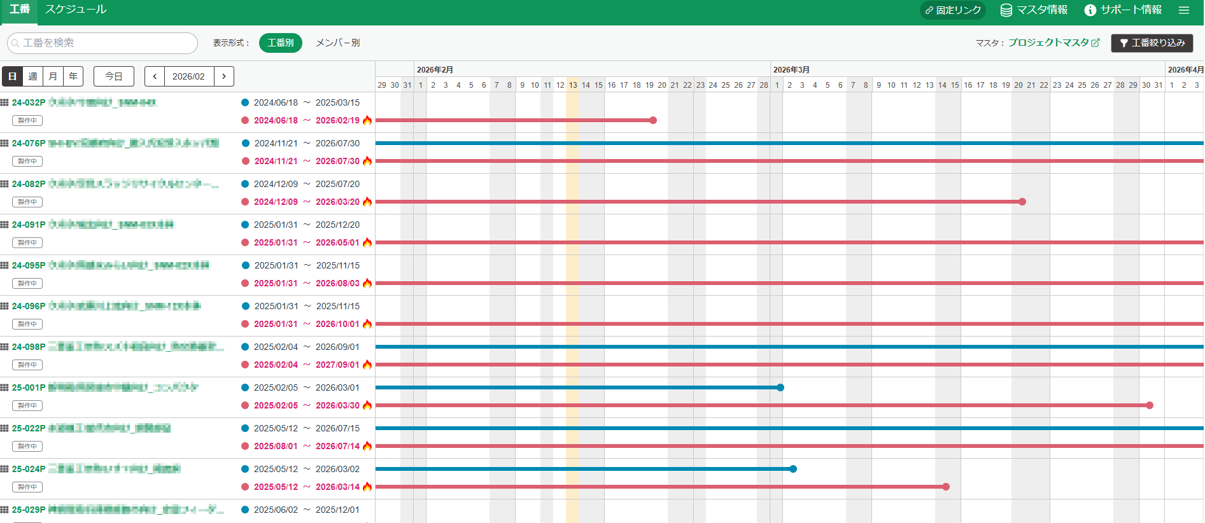1205x523 pixels.
Task: Open the マスタ情報 menu
Action: point(1034,10)
